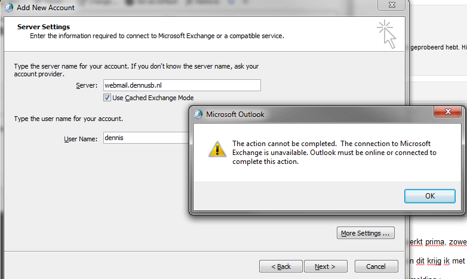Screen dimensions: 467x279
Task: Open More Settings
Action: pyautogui.click(x=367, y=233)
